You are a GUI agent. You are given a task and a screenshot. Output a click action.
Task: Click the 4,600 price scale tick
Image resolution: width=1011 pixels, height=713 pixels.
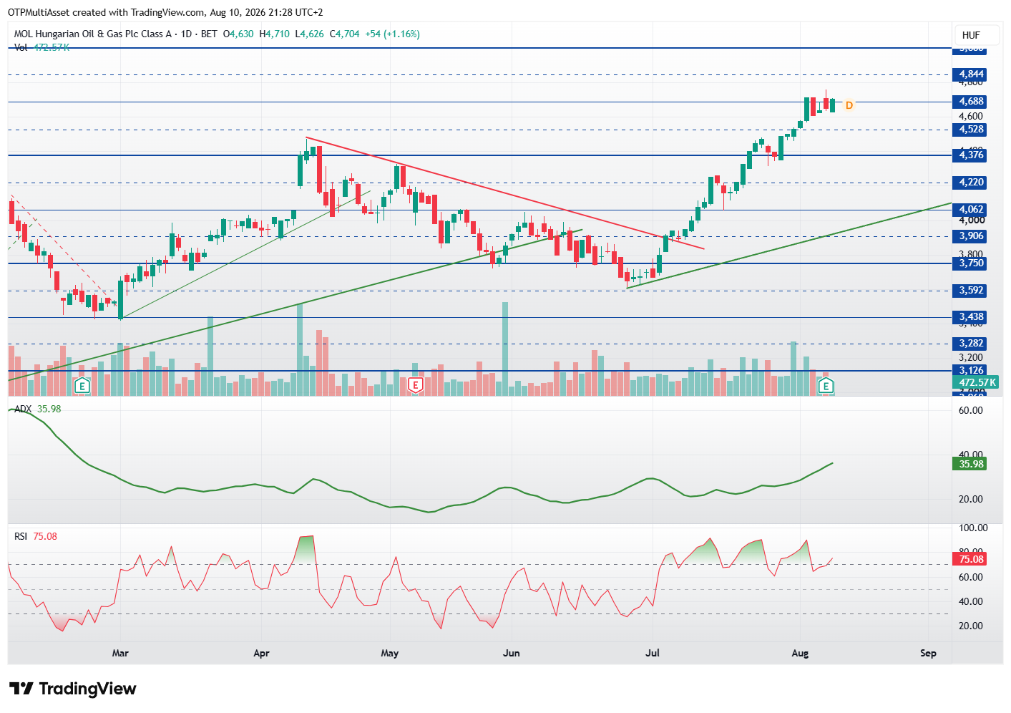[x=971, y=116]
